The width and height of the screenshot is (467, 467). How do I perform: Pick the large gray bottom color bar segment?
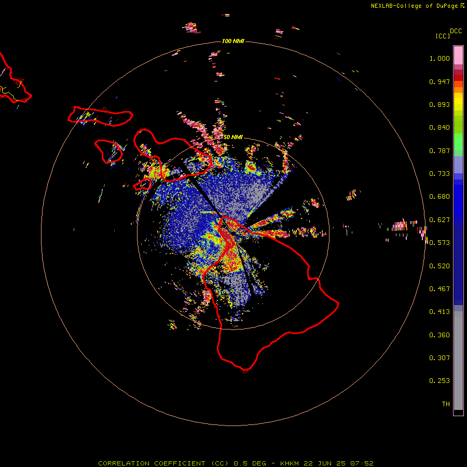pyautogui.click(x=458, y=361)
